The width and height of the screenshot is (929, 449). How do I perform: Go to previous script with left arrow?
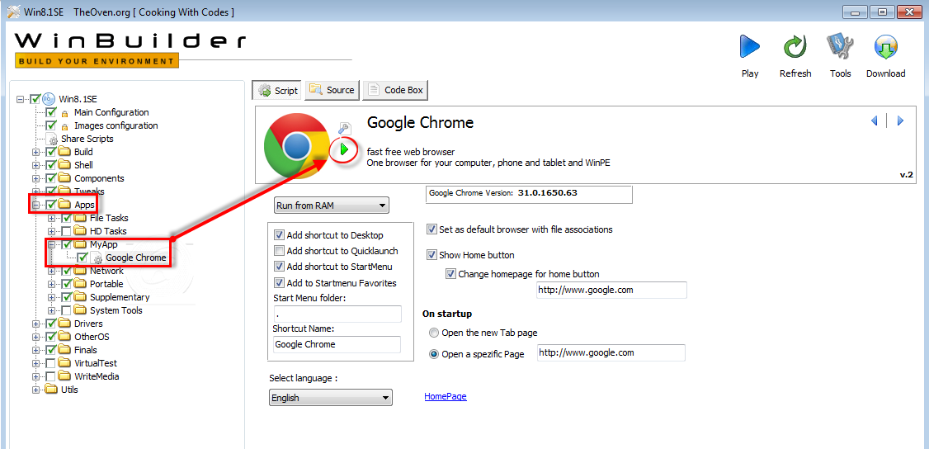pos(874,121)
